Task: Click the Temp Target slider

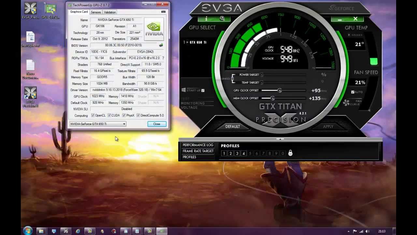Action: [x=283, y=83]
